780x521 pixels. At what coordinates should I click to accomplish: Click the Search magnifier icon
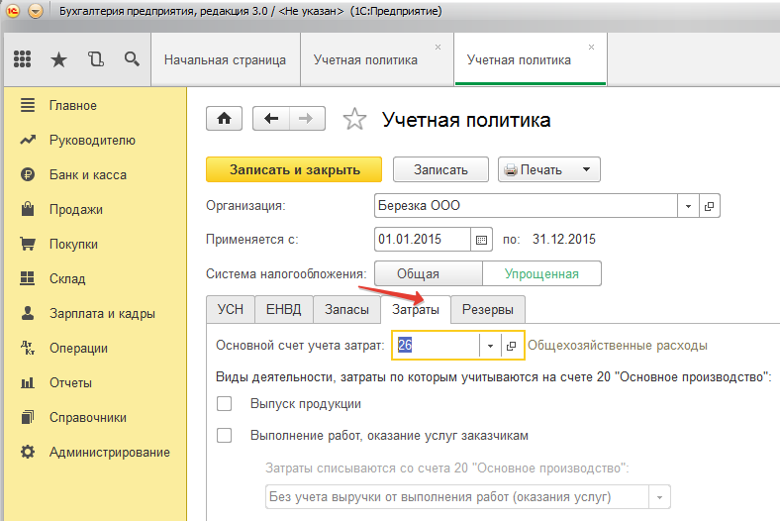[x=132, y=59]
